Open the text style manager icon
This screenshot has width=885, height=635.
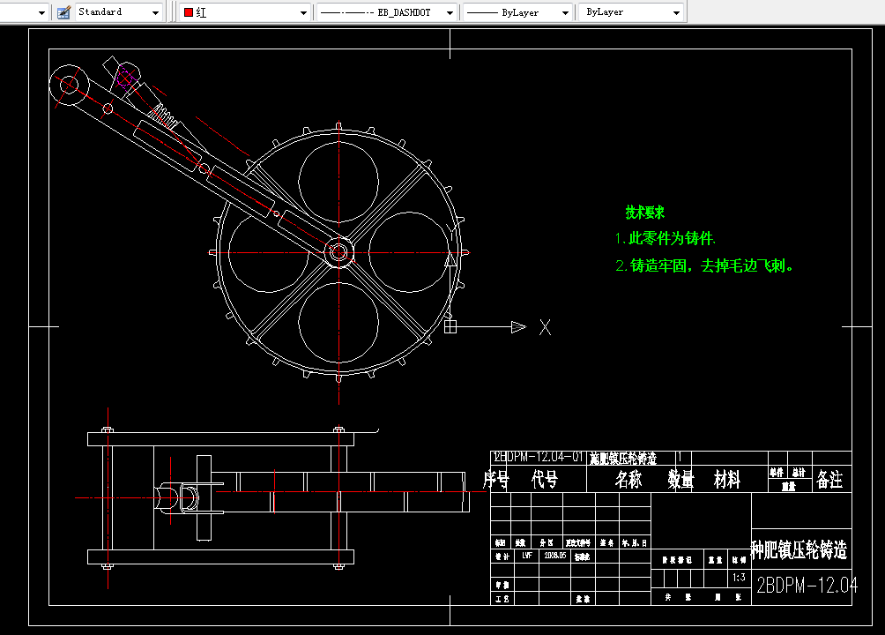point(63,11)
